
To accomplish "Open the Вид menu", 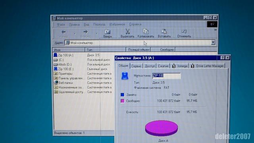I will point(87,25).
